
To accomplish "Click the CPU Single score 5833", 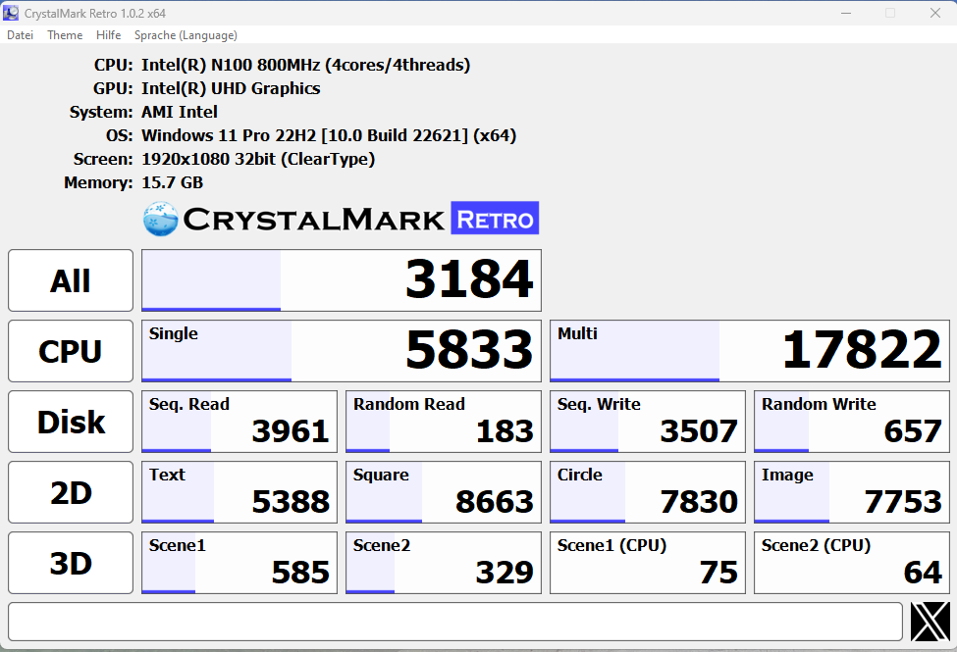I will point(342,351).
